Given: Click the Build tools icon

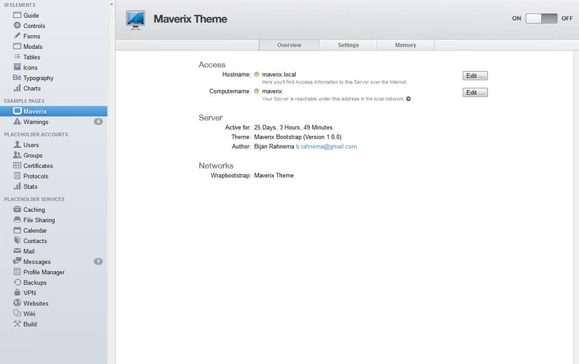Looking at the screenshot, I should pyautogui.click(x=17, y=324).
